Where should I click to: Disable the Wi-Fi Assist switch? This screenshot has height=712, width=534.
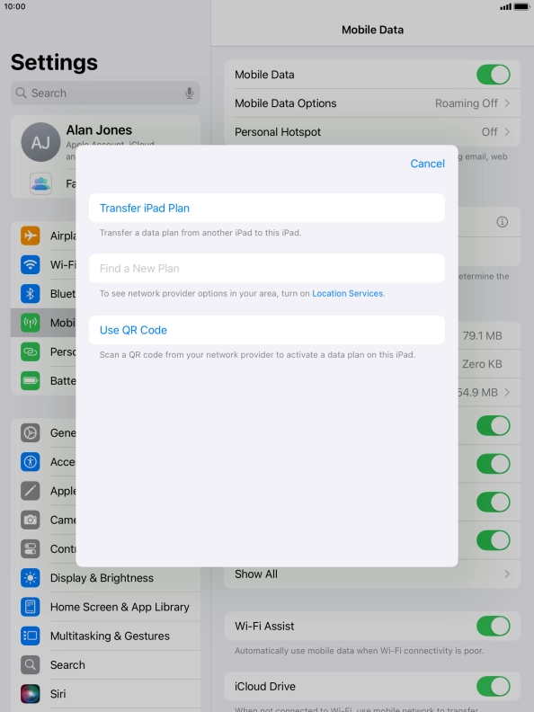(x=494, y=627)
